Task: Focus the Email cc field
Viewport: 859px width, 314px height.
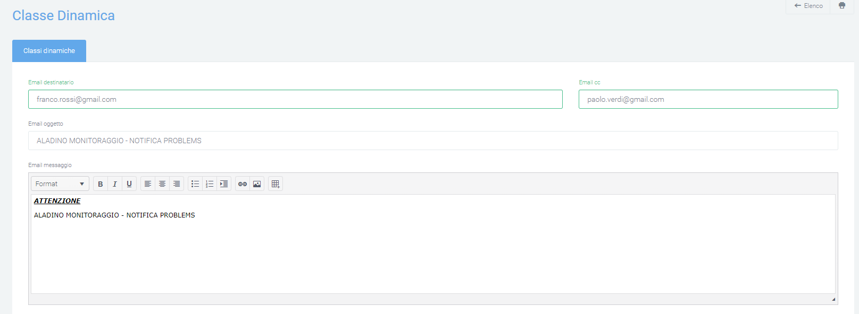Action: 708,99
